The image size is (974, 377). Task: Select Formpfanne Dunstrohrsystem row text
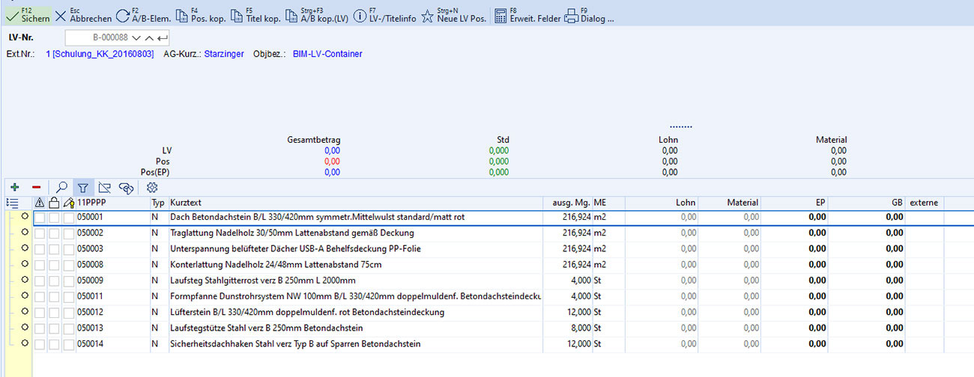[356, 296]
